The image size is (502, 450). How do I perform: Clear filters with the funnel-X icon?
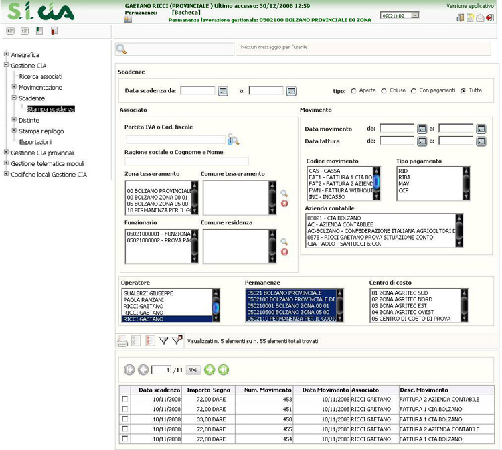(x=177, y=340)
